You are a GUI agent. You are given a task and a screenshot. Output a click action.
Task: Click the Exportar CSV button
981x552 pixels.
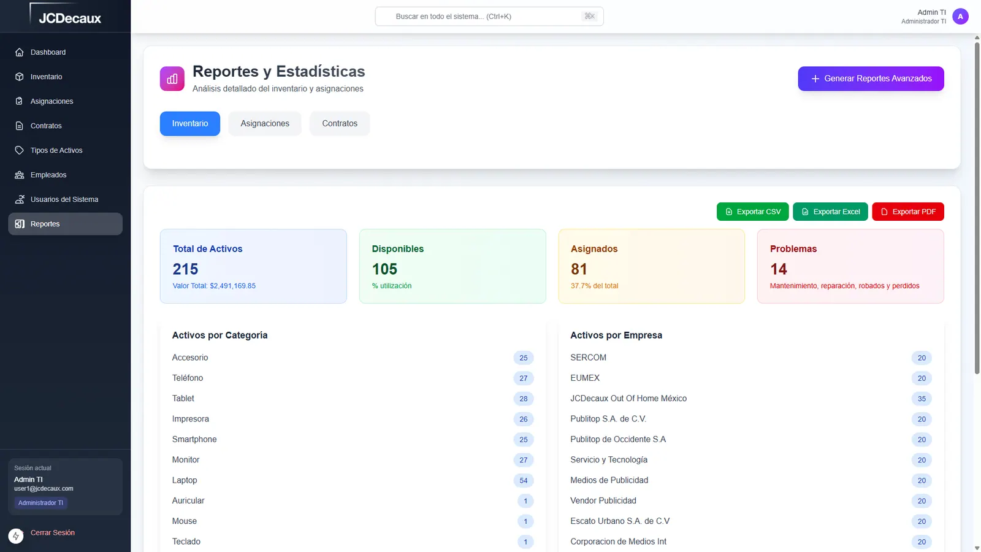752,212
